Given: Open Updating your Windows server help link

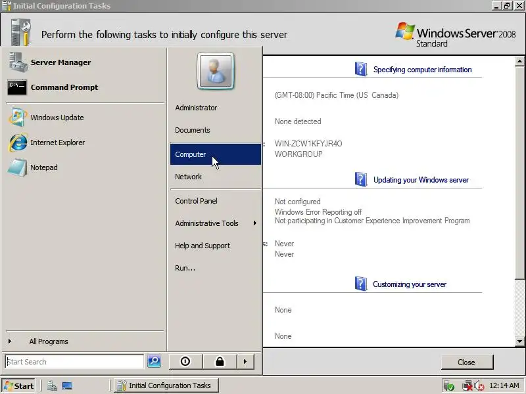Looking at the screenshot, I should click(421, 180).
